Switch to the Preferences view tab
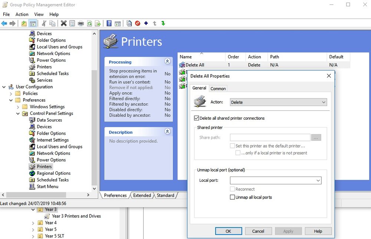 tap(115, 196)
